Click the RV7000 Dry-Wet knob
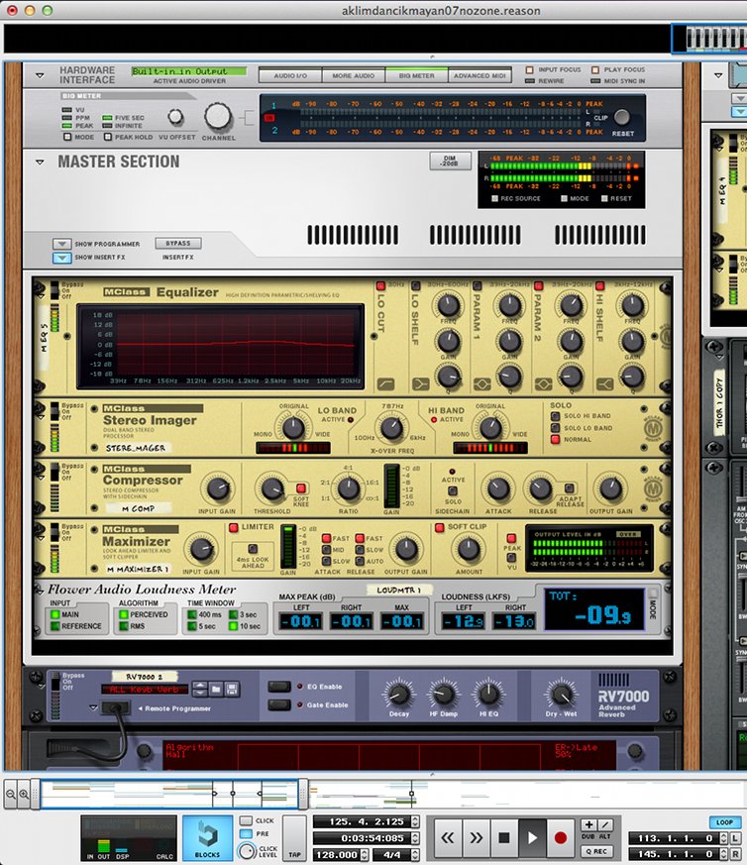The image size is (747, 865). pyautogui.click(x=561, y=694)
